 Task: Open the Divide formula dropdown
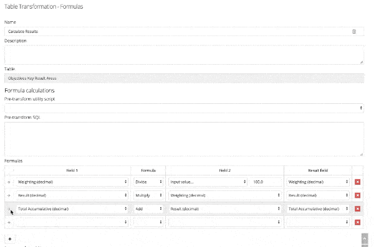click(x=148, y=182)
